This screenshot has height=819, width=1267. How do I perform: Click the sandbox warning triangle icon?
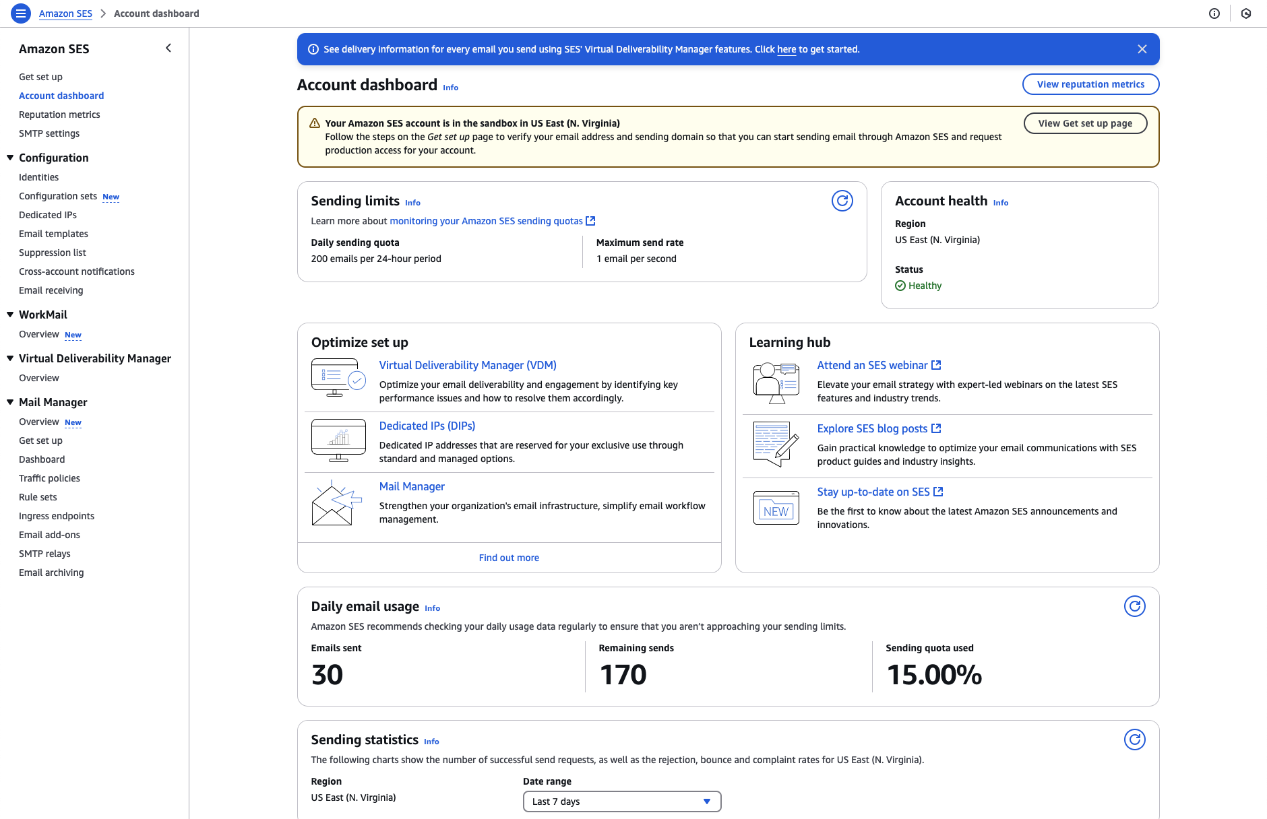click(x=315, y=123)
